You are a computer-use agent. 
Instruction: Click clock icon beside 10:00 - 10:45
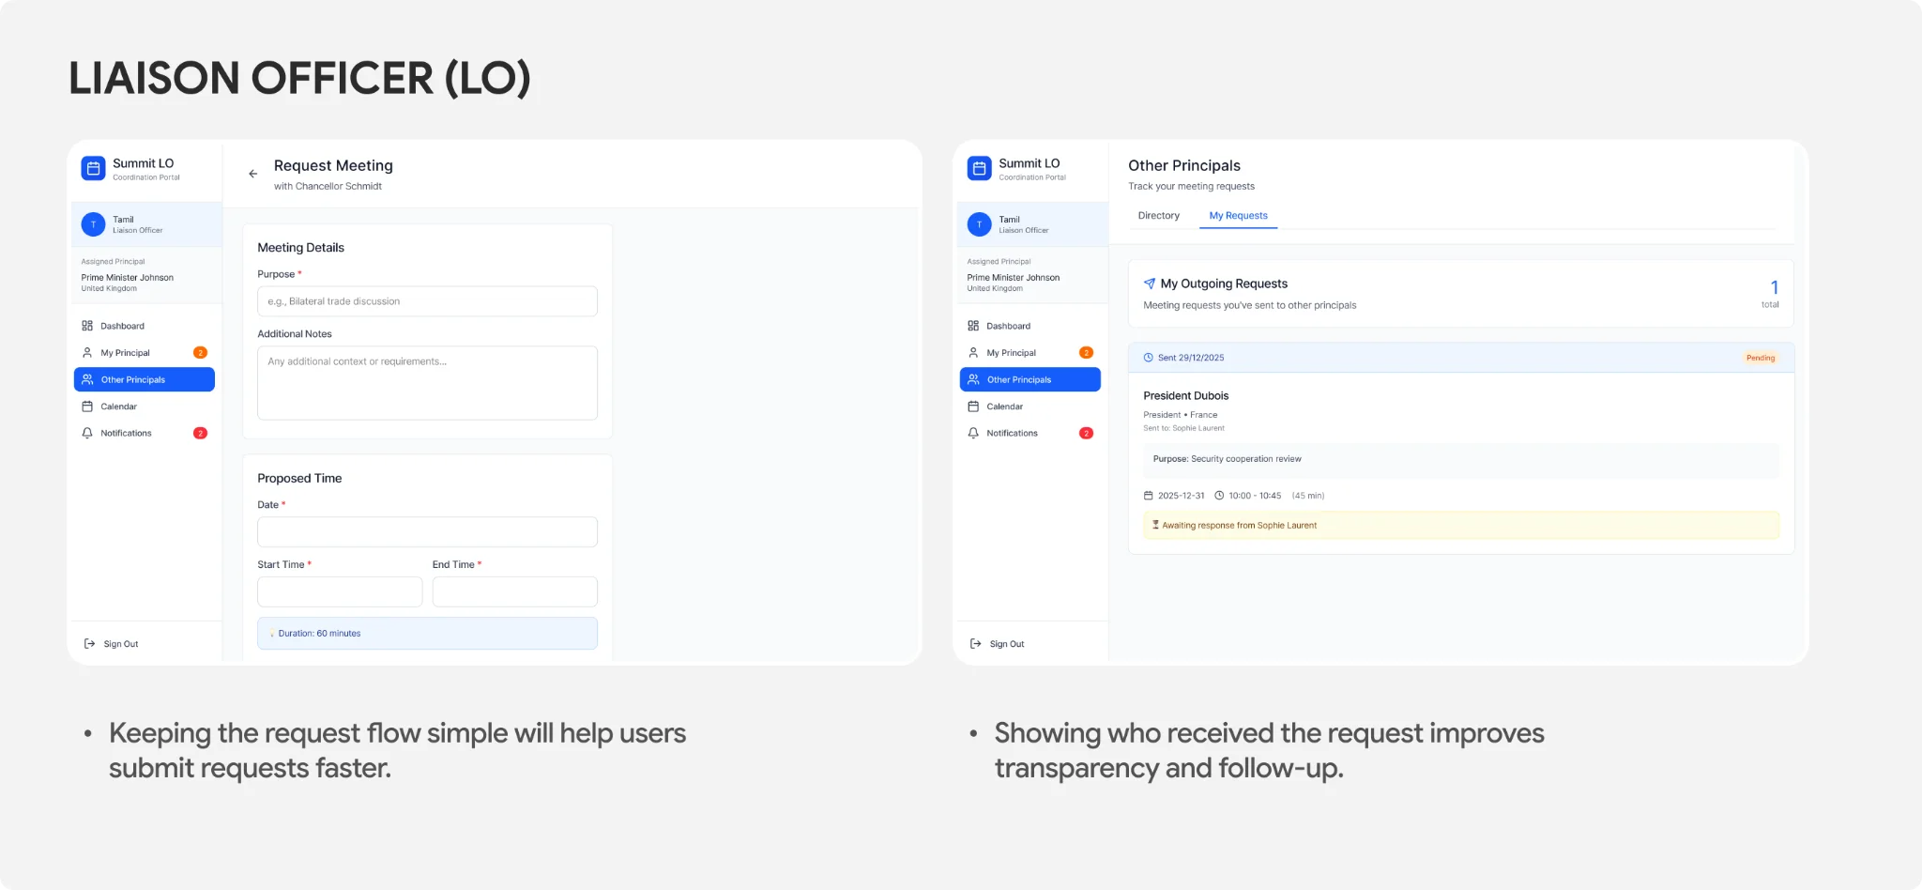(1219, 496)
